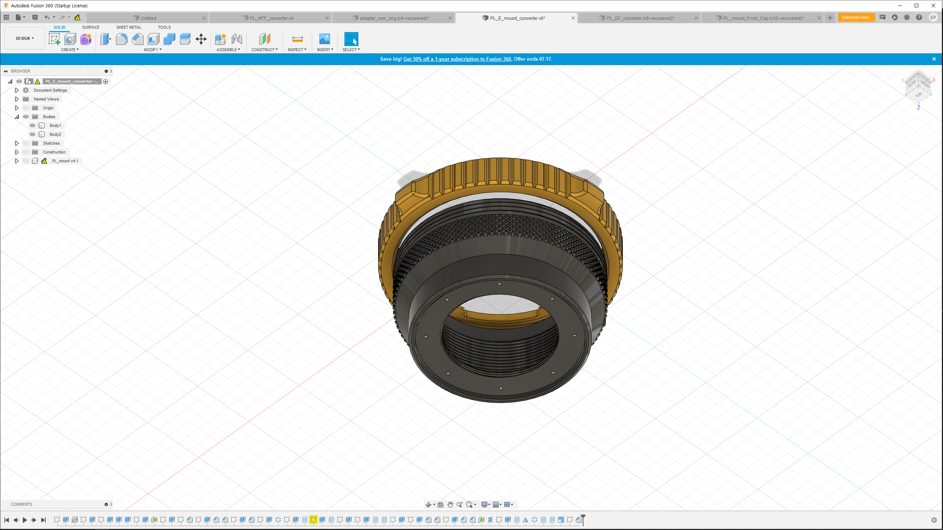Open the 50% off subscription link
Screen dimensions: 943x530
pos(458,59)
